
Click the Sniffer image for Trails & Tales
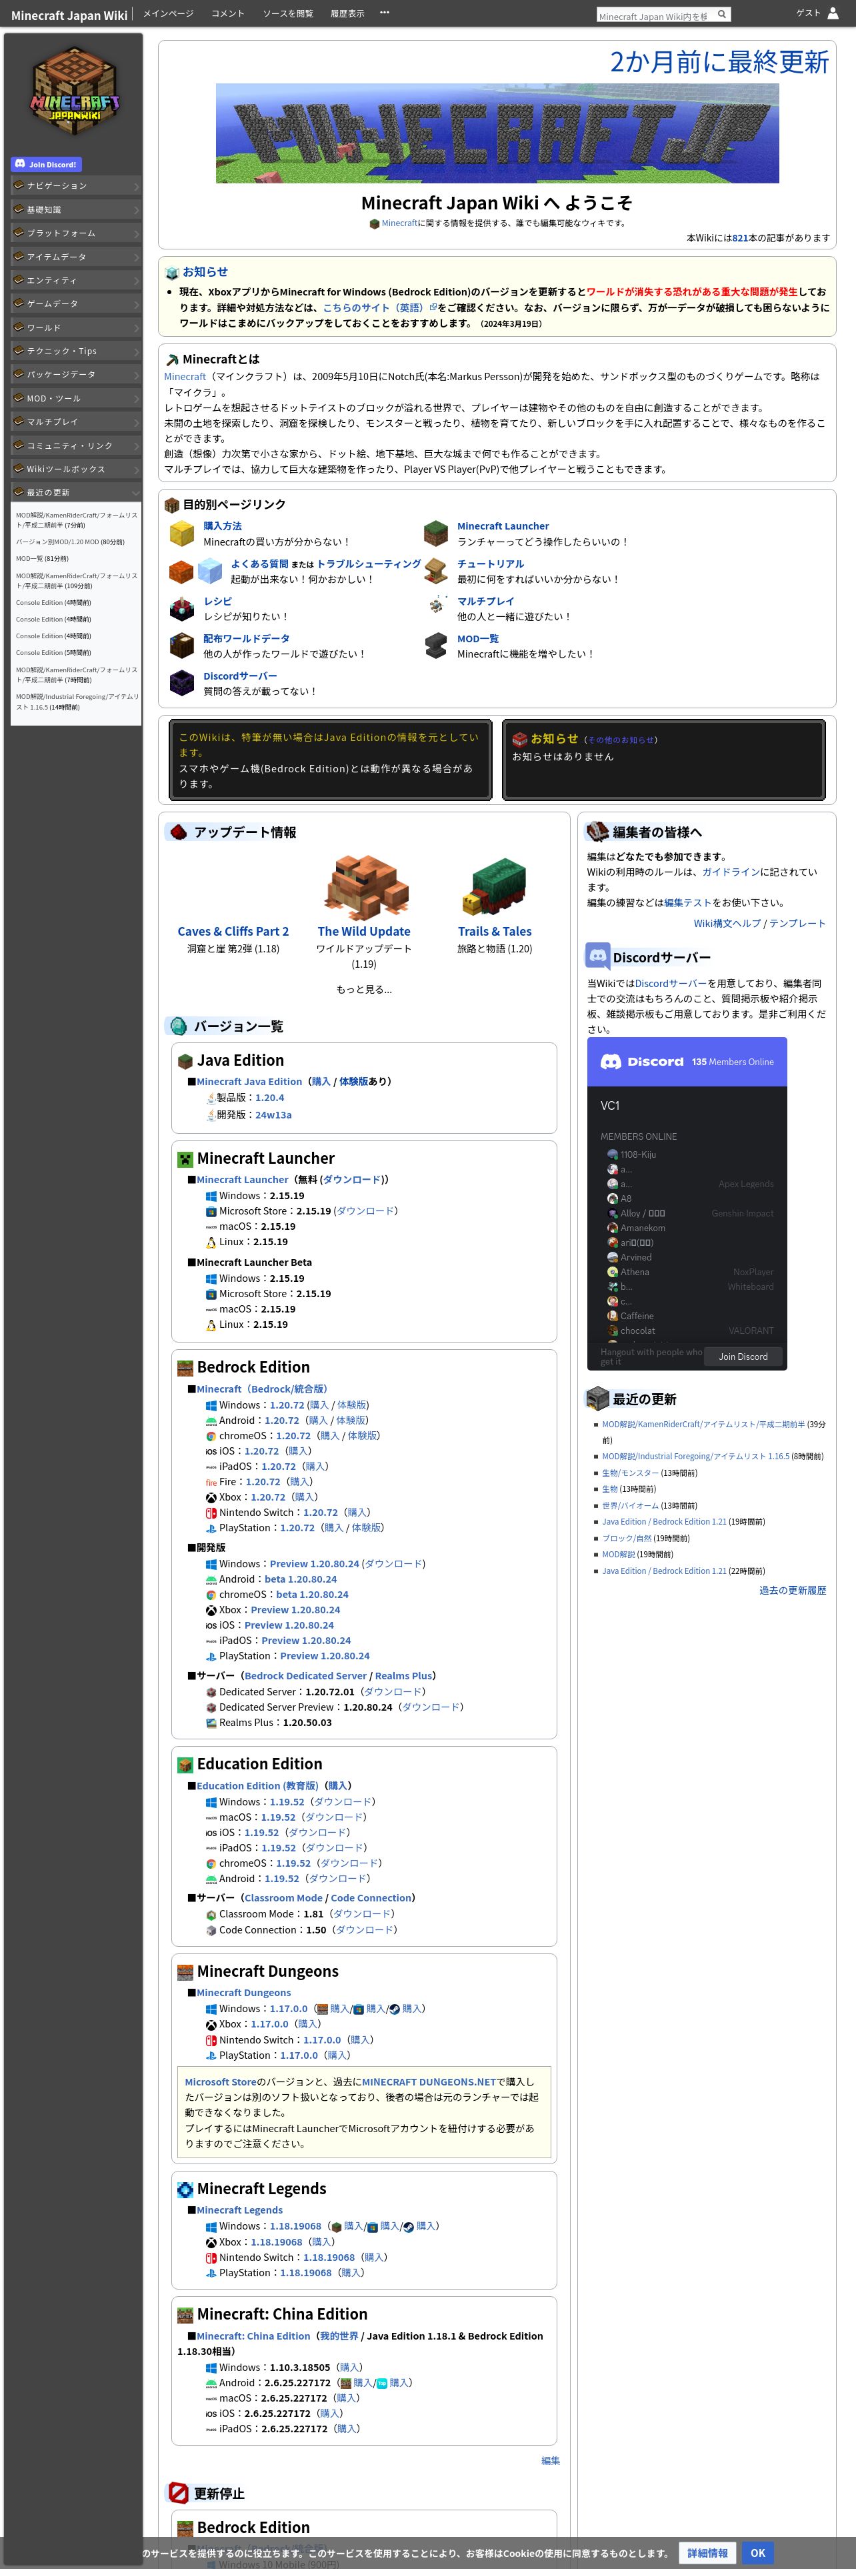494,886
